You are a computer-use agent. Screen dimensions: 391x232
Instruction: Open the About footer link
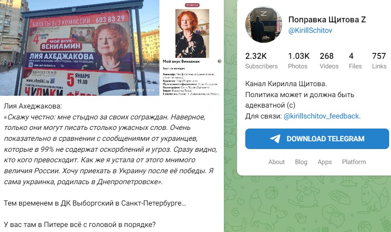pos(276,162)
